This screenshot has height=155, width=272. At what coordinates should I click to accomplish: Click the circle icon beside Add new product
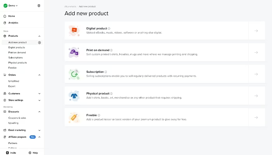[x=39, y=43]
